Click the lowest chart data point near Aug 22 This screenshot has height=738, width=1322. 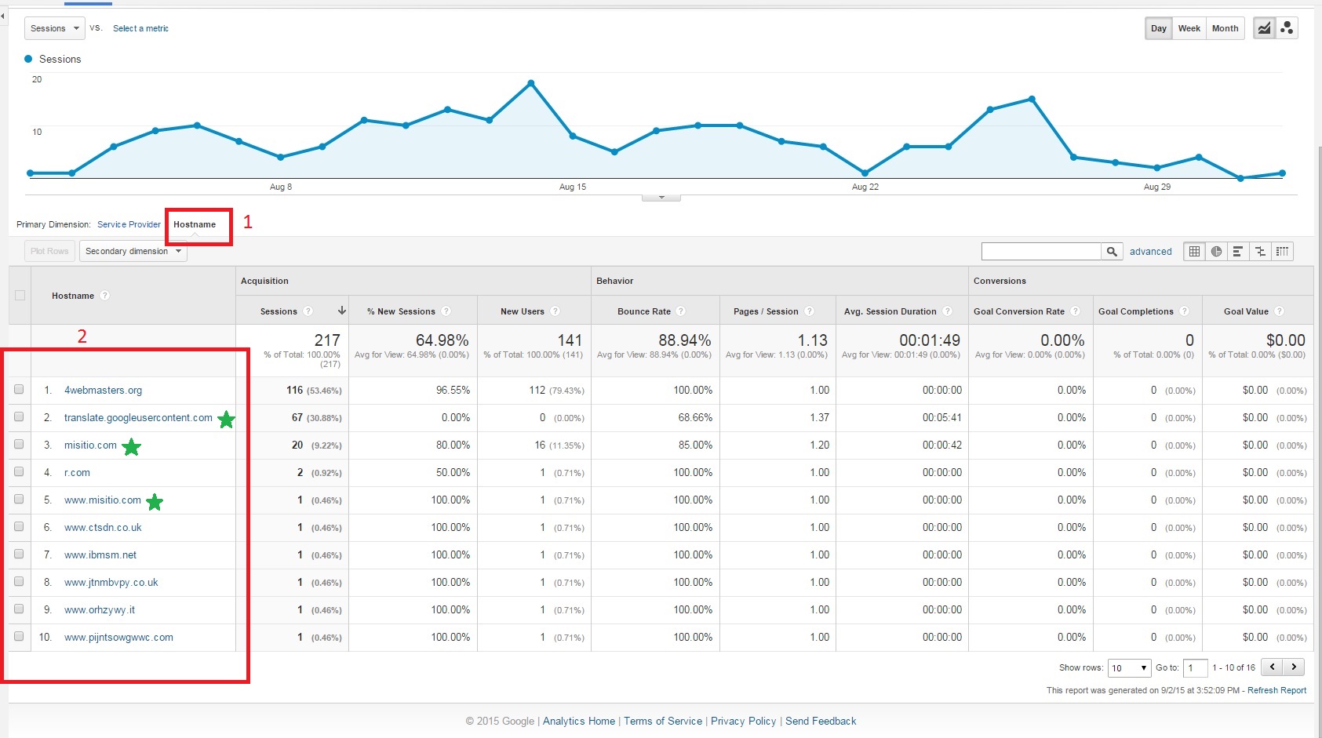[865, 173]
